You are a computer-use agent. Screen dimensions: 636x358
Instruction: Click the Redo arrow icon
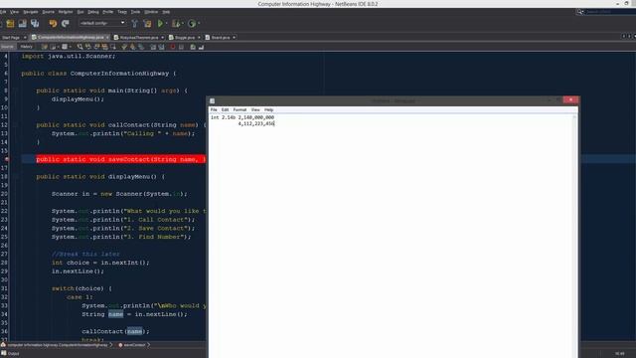pyautogui.click(x=66, y=24)
